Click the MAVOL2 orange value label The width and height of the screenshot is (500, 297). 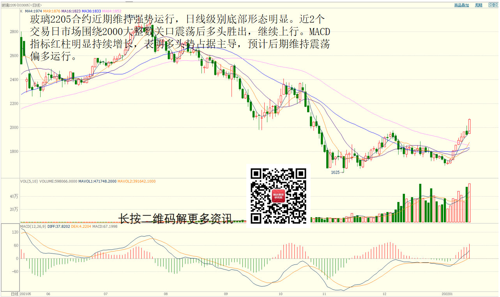point(136,181)
